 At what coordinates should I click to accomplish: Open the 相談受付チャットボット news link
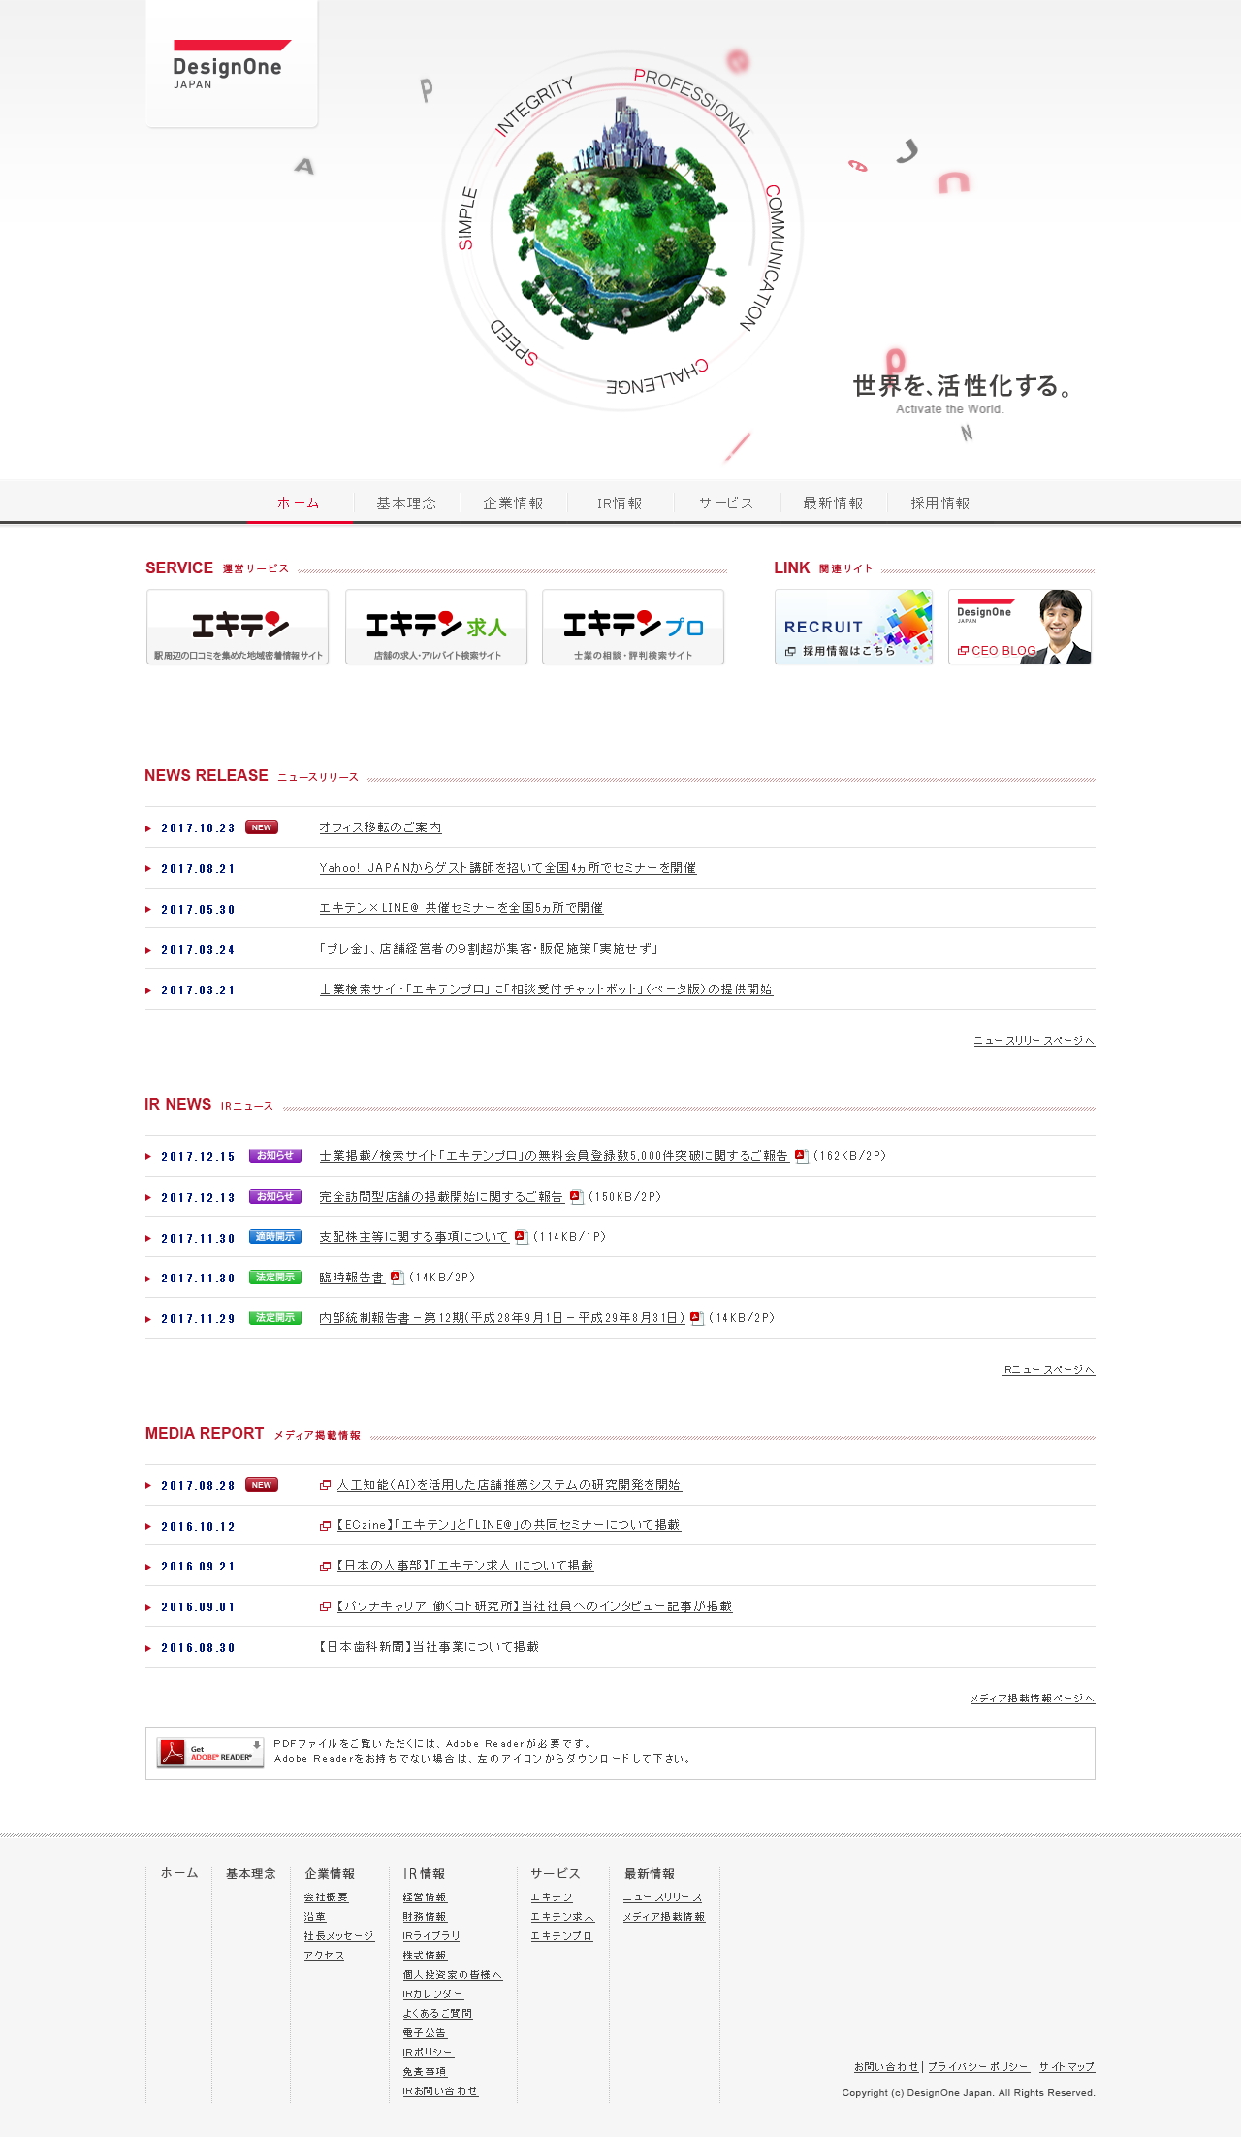click(546, 989)
